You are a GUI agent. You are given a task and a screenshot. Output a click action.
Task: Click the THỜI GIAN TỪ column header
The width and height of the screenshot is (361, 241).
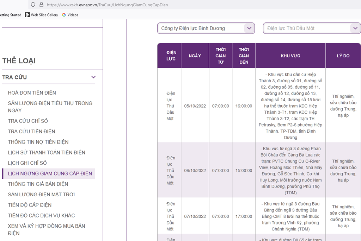pyautogui.click(x=221, y=56)
